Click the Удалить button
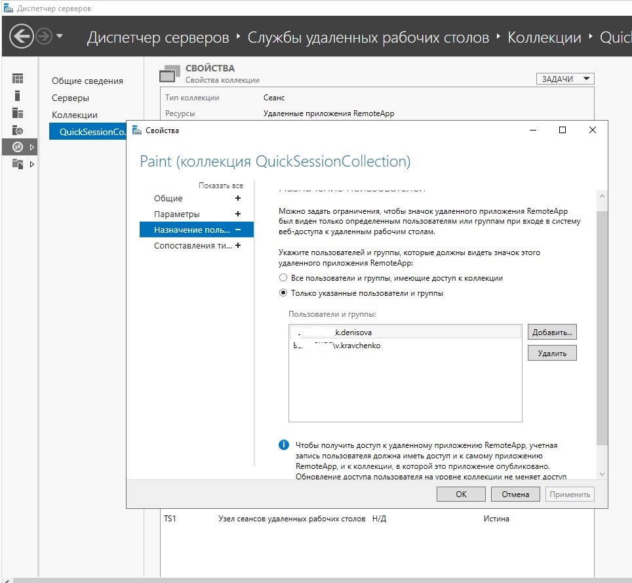 point(552,353)
